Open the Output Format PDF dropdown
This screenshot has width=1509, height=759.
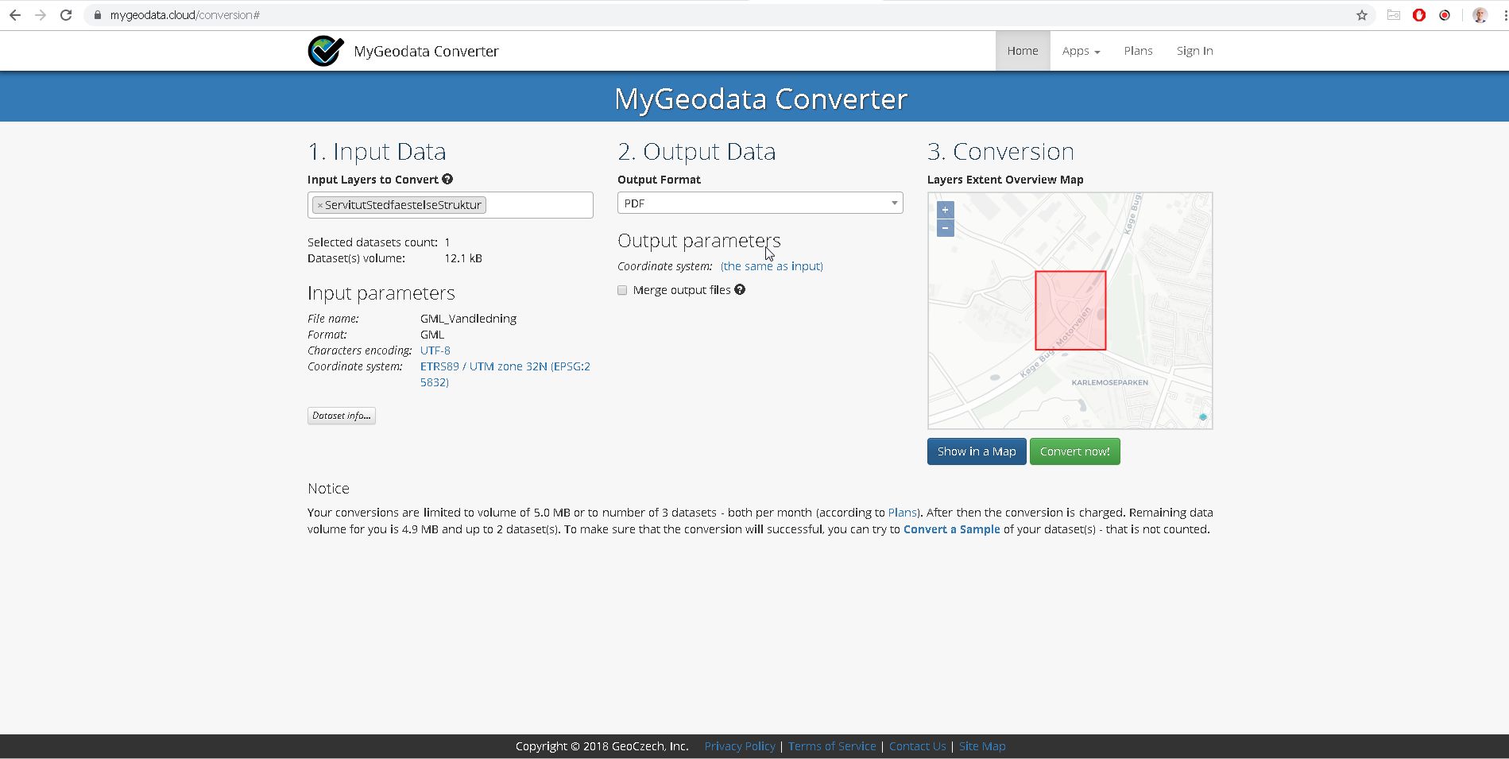coord(760,203)
